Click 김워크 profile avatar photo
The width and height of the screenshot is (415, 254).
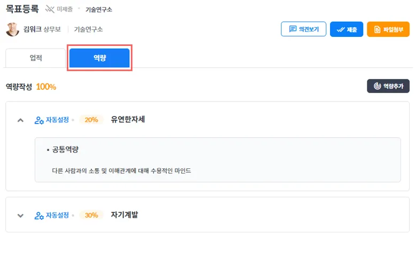point(12,29)
